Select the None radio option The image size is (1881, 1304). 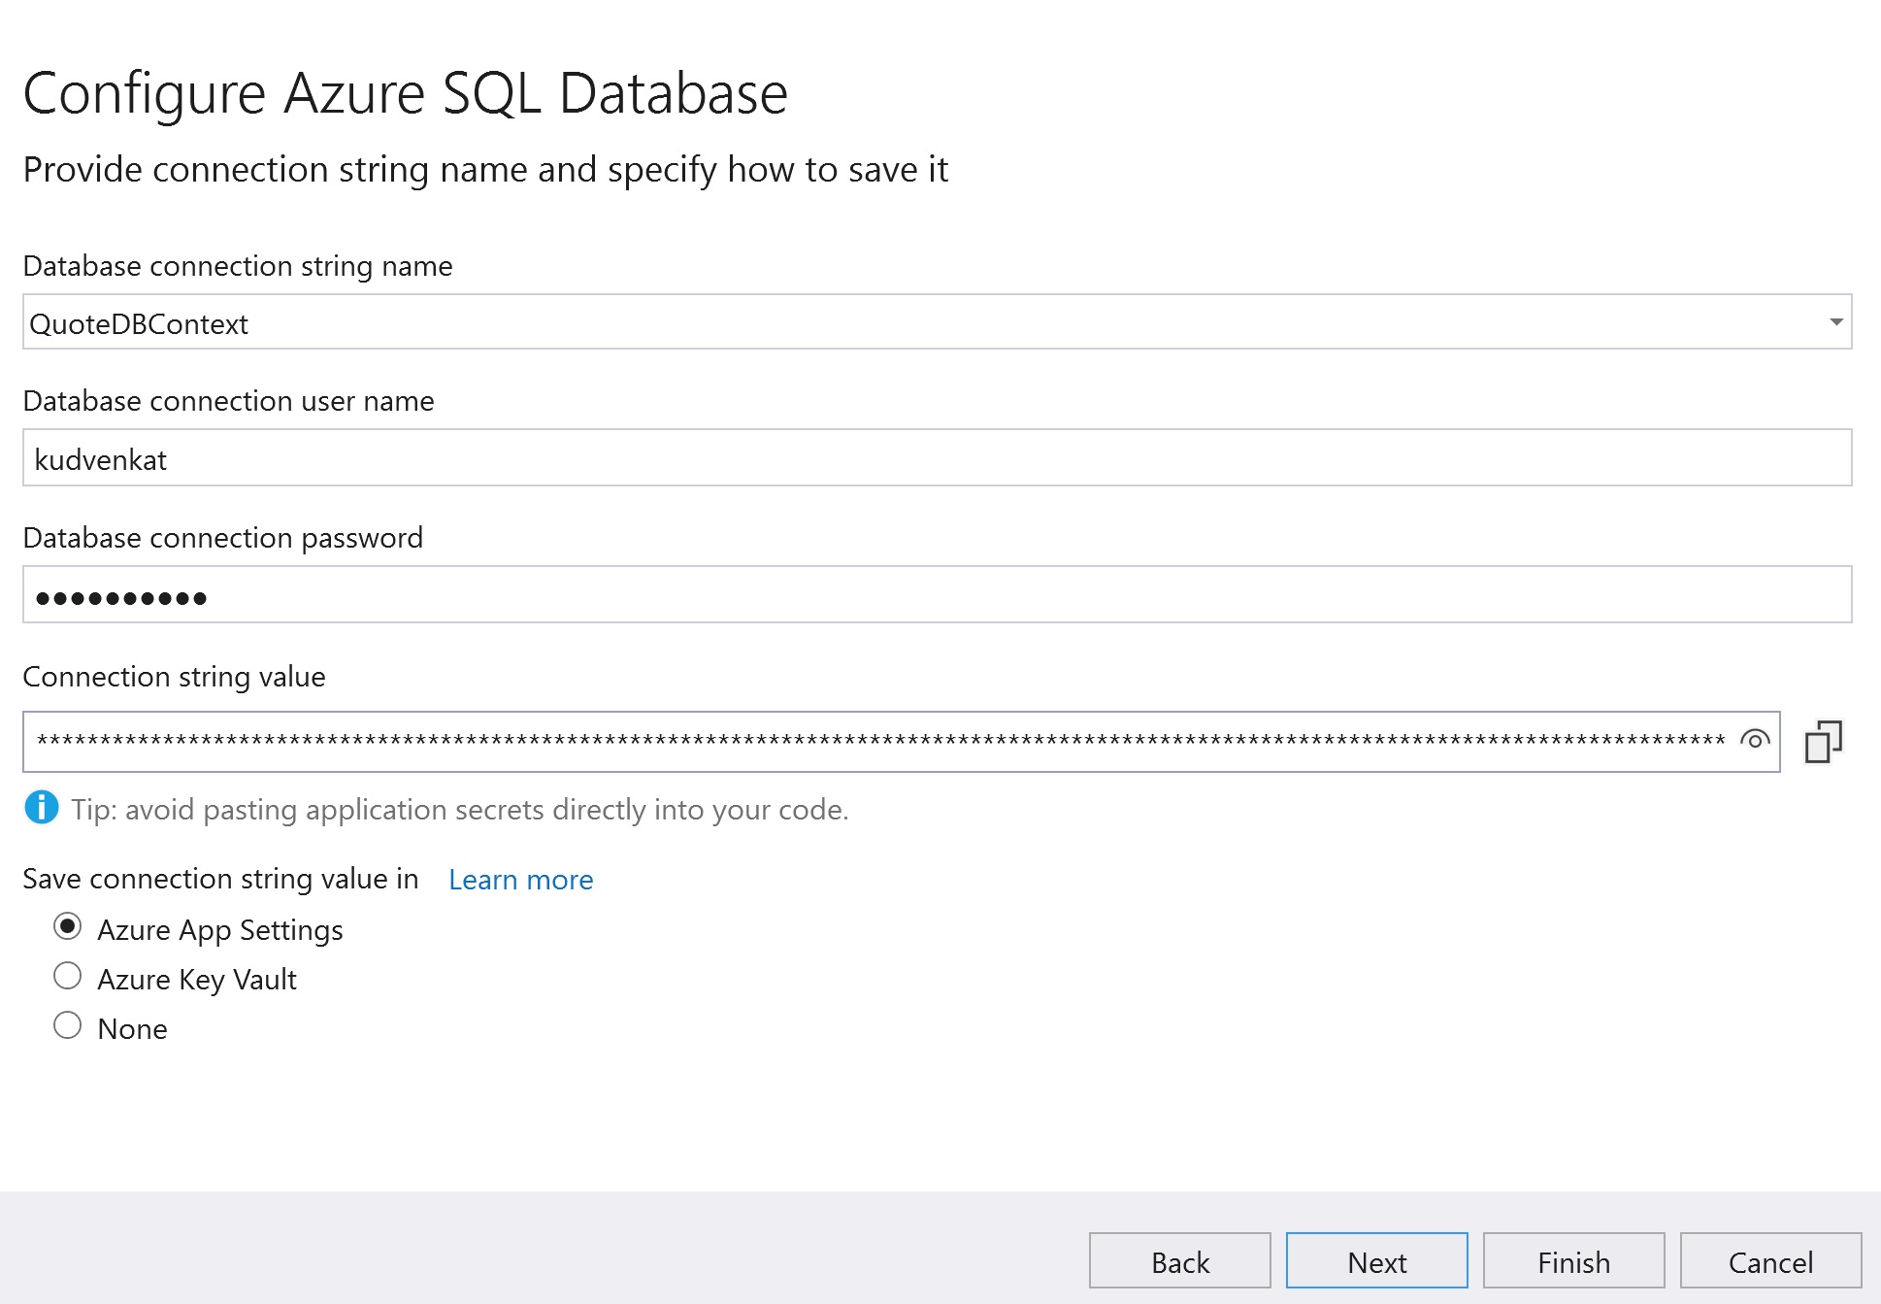67,1025
